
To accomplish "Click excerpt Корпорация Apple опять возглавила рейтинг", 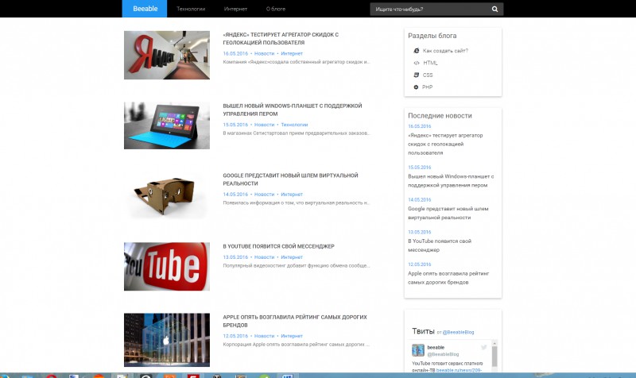I will point(296,345).
